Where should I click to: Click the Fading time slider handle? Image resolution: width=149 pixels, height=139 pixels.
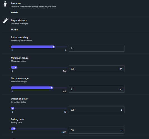[14, 129]
